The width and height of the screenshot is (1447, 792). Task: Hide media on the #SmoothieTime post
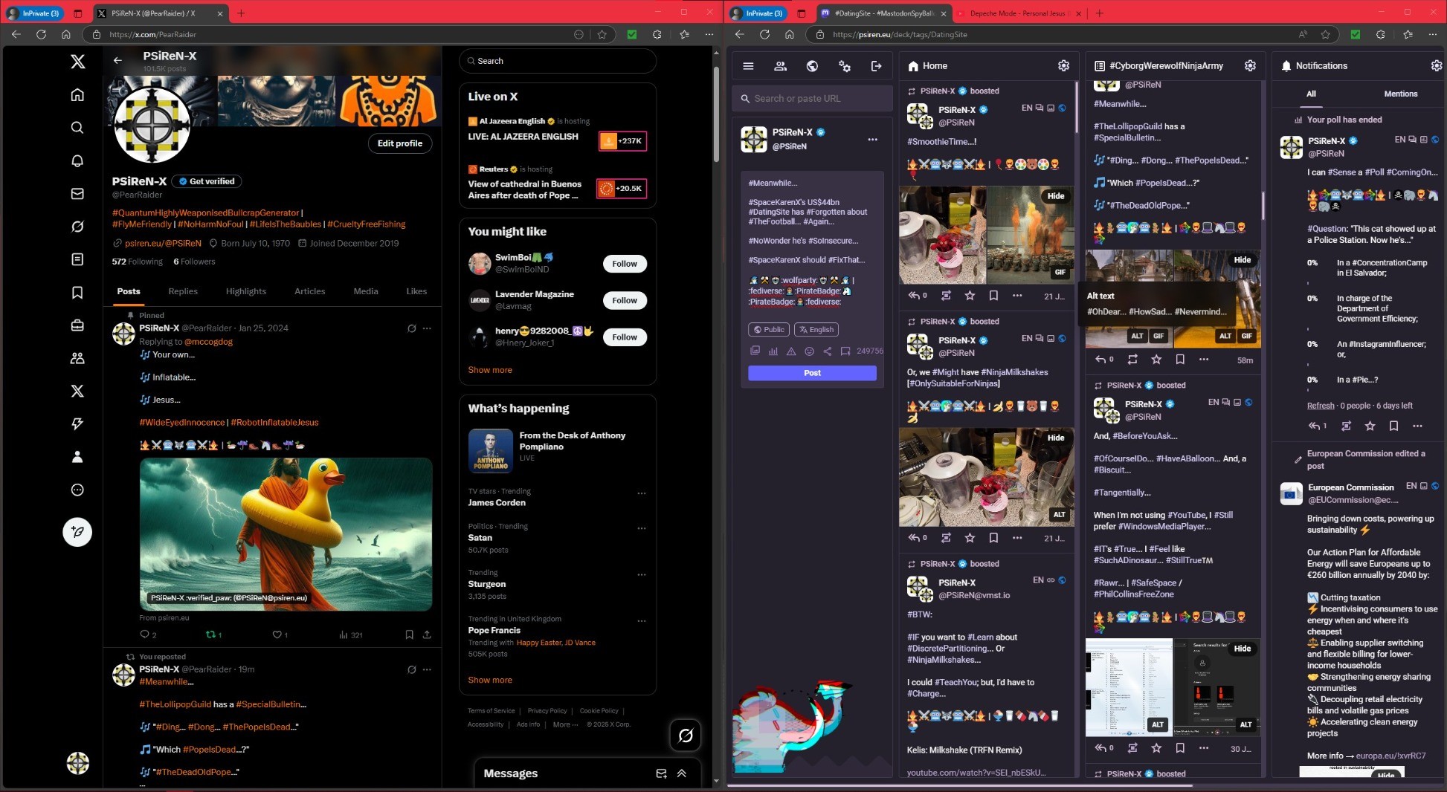[x=1056, y=196]
